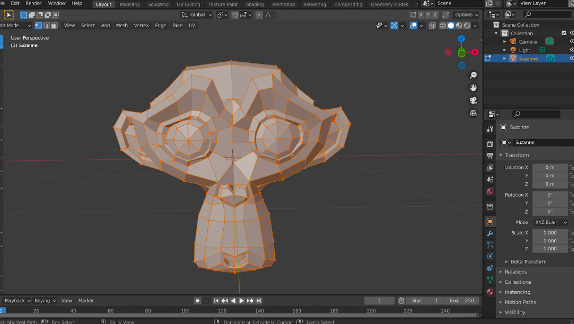This screenshot has height=324, width=574.
Task: Open the Object Constraints tab
Action: coord(490,268)
